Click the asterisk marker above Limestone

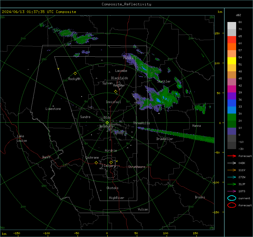53,106
